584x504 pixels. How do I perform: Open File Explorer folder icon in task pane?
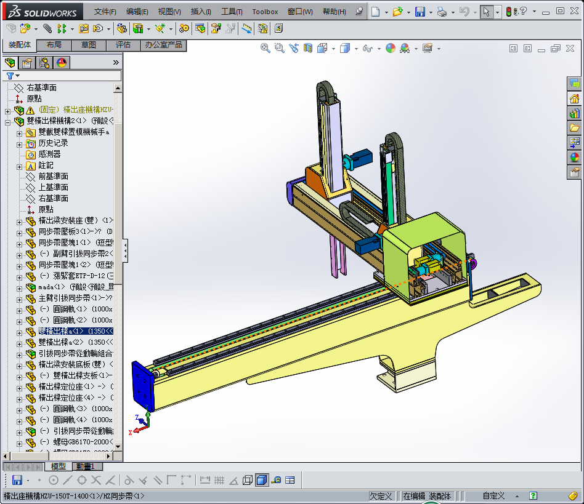tap(574, 128)
